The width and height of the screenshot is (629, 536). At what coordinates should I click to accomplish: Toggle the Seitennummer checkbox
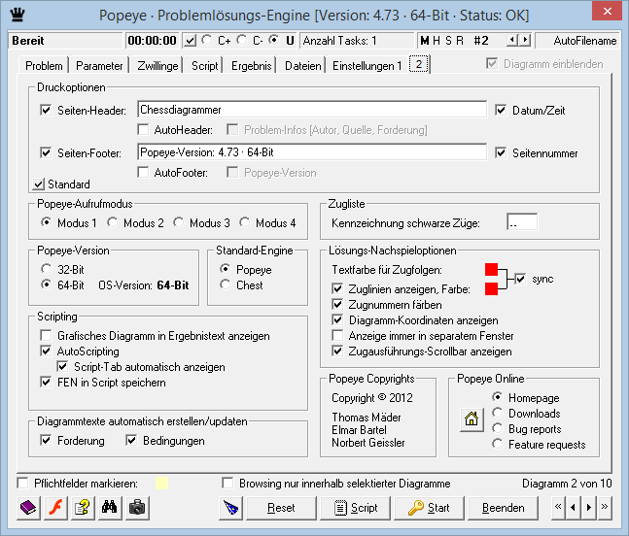coord(501,152)
